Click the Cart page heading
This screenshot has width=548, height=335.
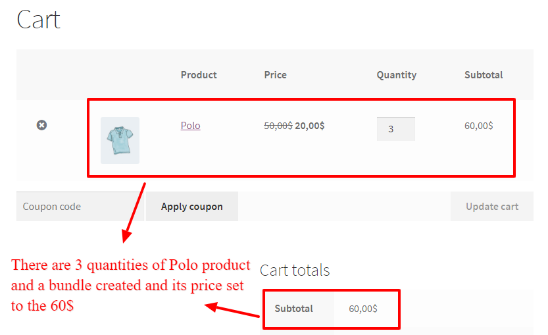pos(38,20)
